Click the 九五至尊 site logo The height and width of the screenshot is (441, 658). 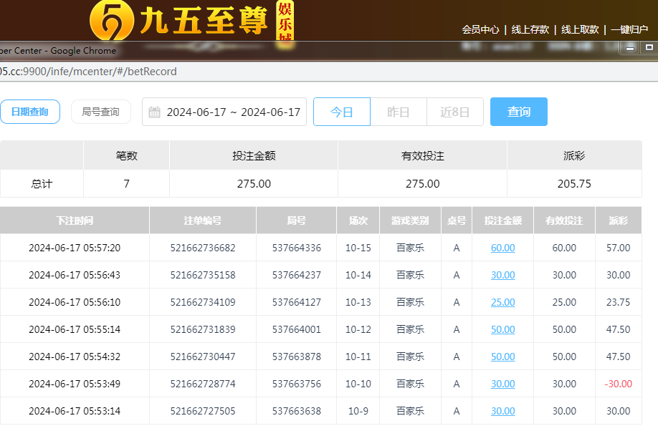(191, 21)
